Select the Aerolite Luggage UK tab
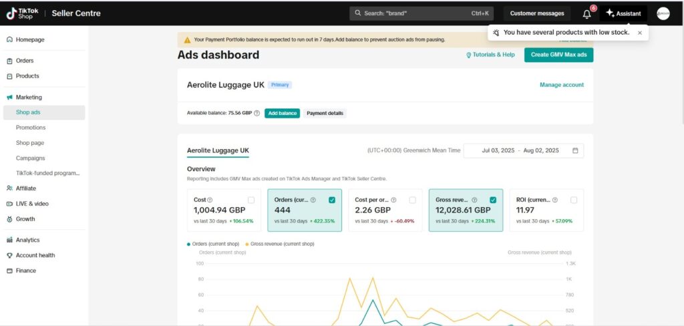 [218, 151]
